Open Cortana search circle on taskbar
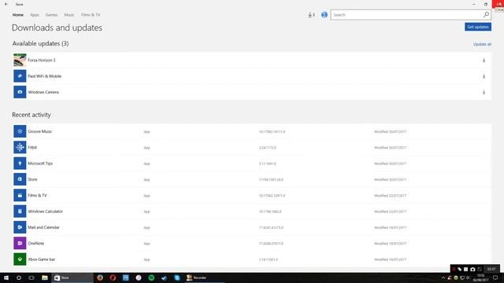The height and width of the screenshot is (283, 504). tap(19, 277)
